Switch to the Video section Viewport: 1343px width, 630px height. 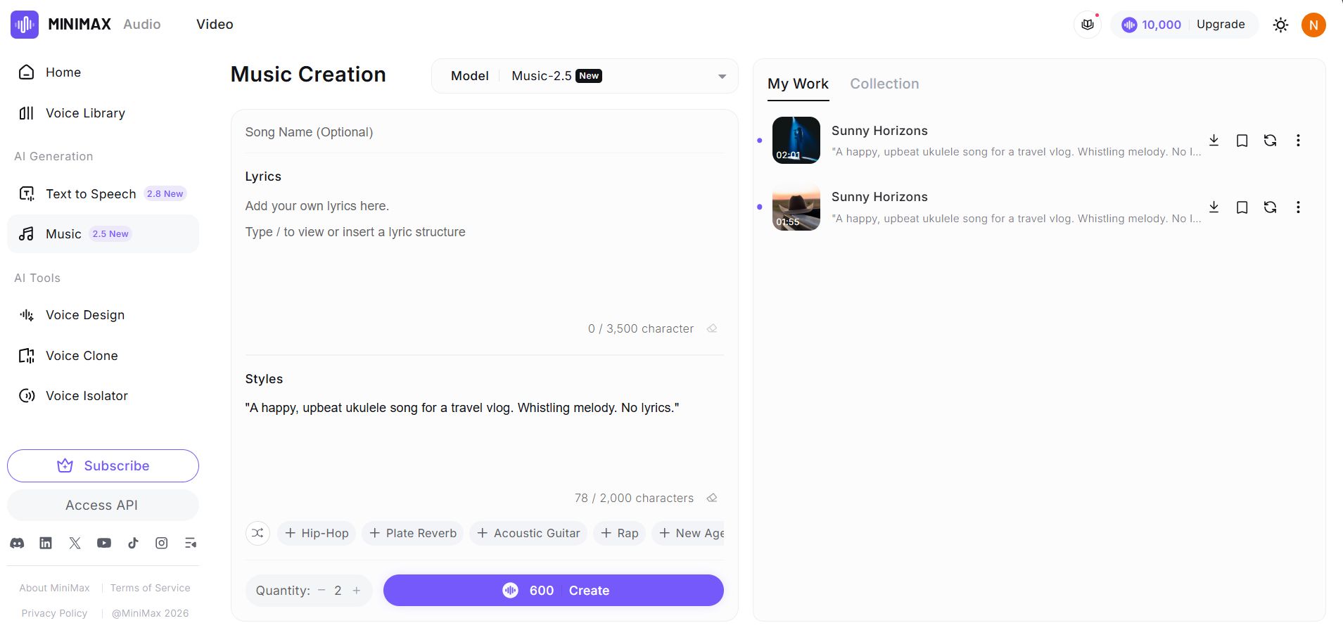[x=215, y=24]
